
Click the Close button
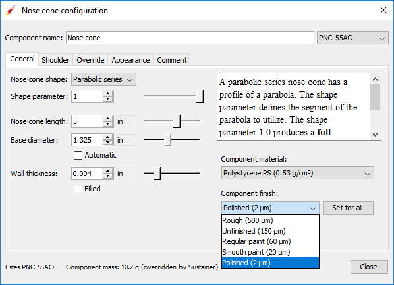(369, 267)
